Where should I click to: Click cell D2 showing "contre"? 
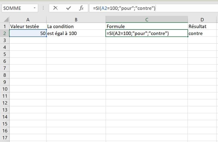coord(202,33)
